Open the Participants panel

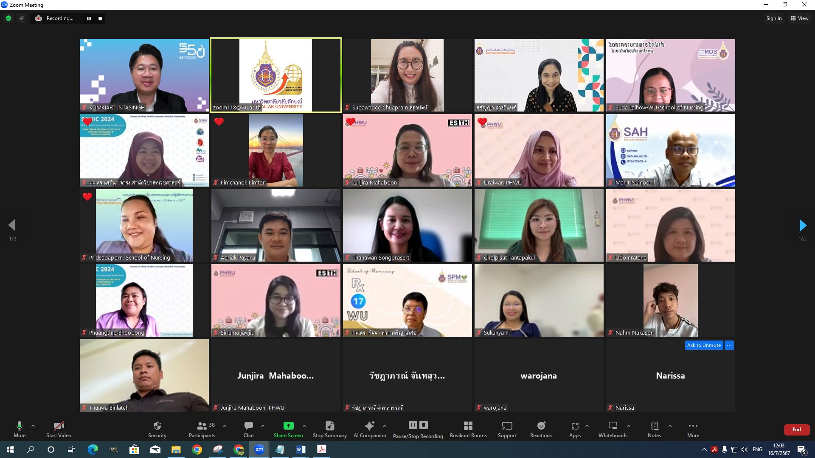pyautogui.click(x=202, y=426)
